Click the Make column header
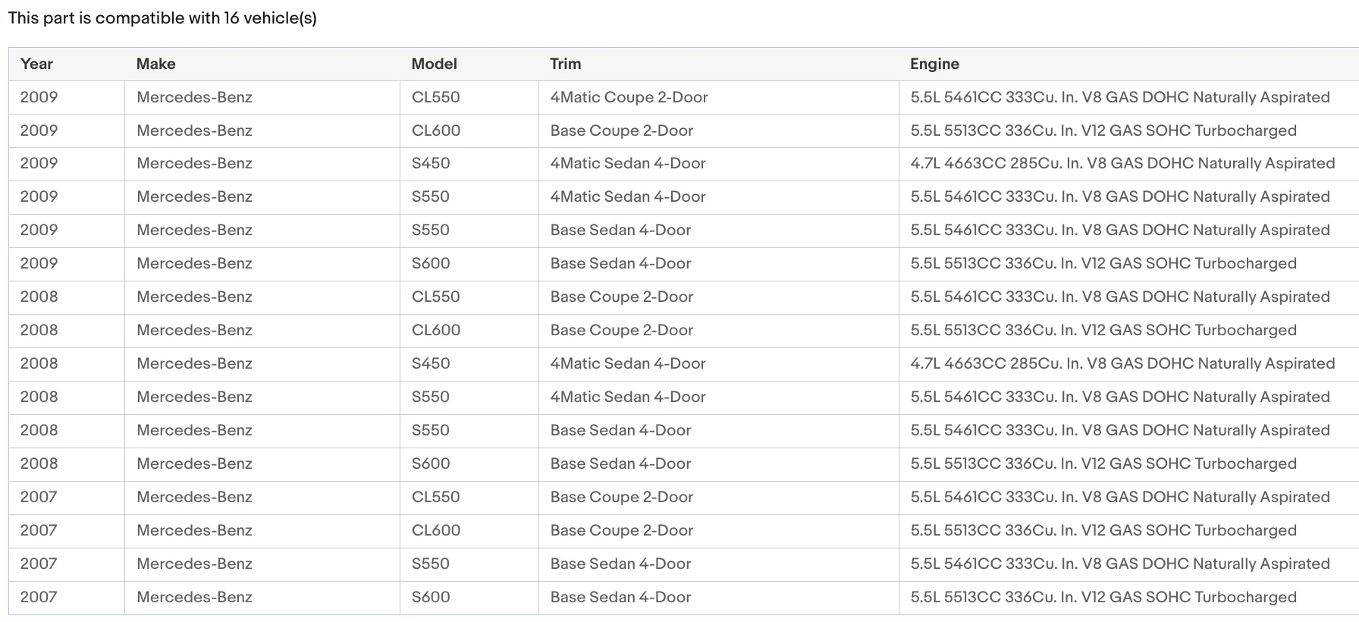Screen dimensions: 1359x622 155,64
